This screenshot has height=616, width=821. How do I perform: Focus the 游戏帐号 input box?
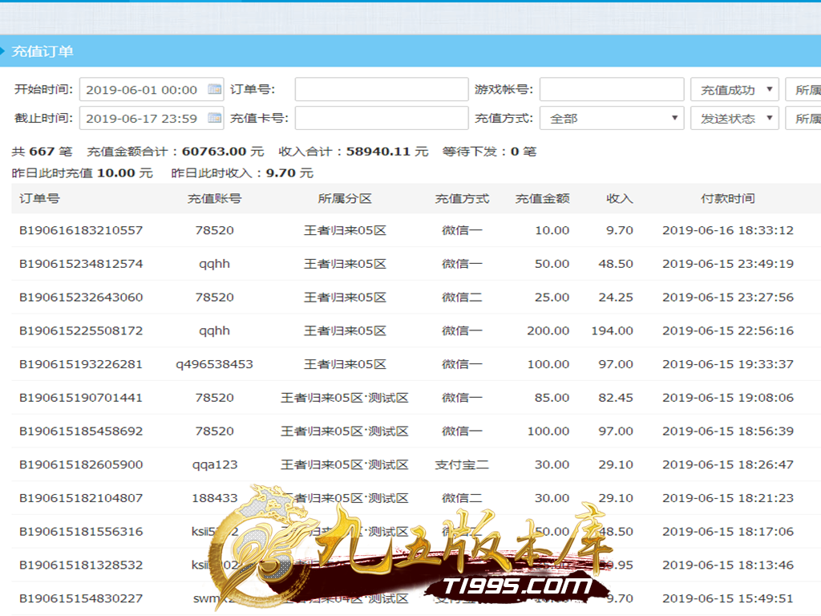pyautogui.click(x=612, y=90)
